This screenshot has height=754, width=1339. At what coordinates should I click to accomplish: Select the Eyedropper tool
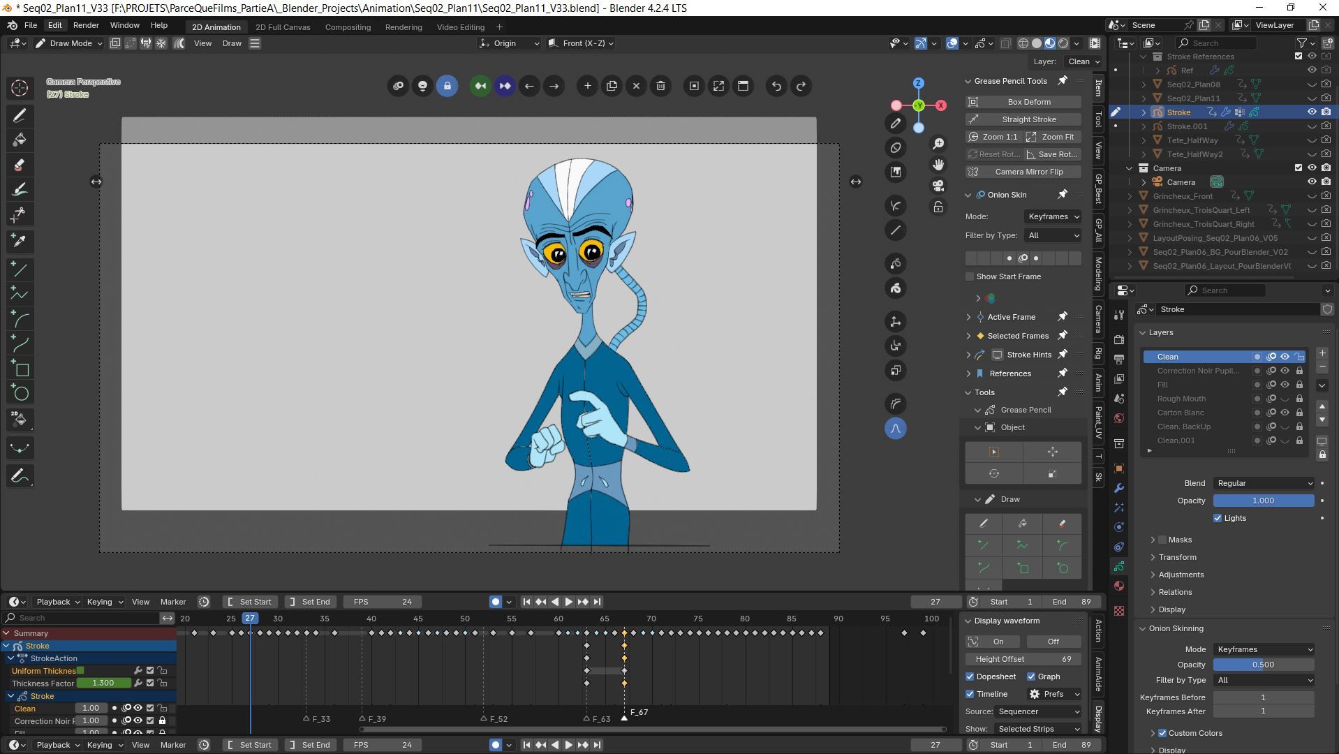pyautogui.click(x=20, y=241)
